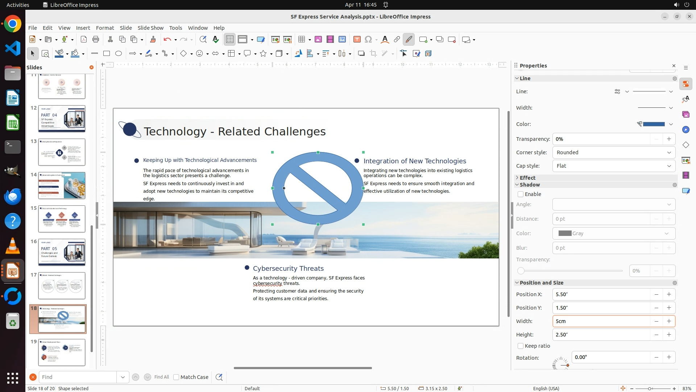Open the sidebar Gallery deck icon
The width and height of the screenshot is (696, 392).
[x=685, y=115]
